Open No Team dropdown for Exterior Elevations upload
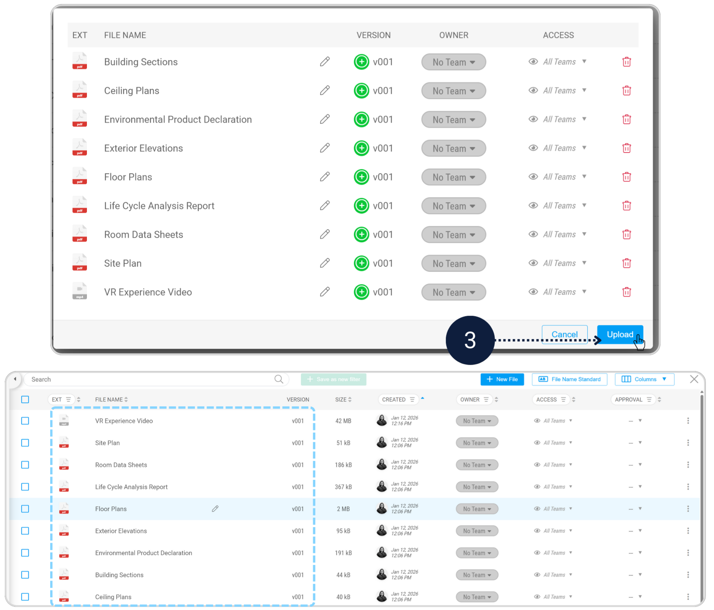Screen dimensions: 714x610 pos(454,148)
